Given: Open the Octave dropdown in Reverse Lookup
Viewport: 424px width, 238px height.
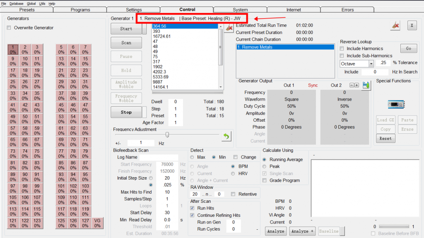Looking at the screenshot, I should [371, 64].
